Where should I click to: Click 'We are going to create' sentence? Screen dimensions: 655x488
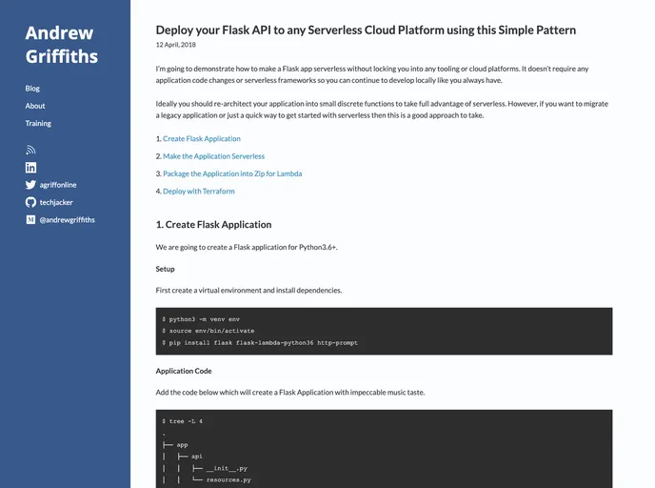[247, 247]
